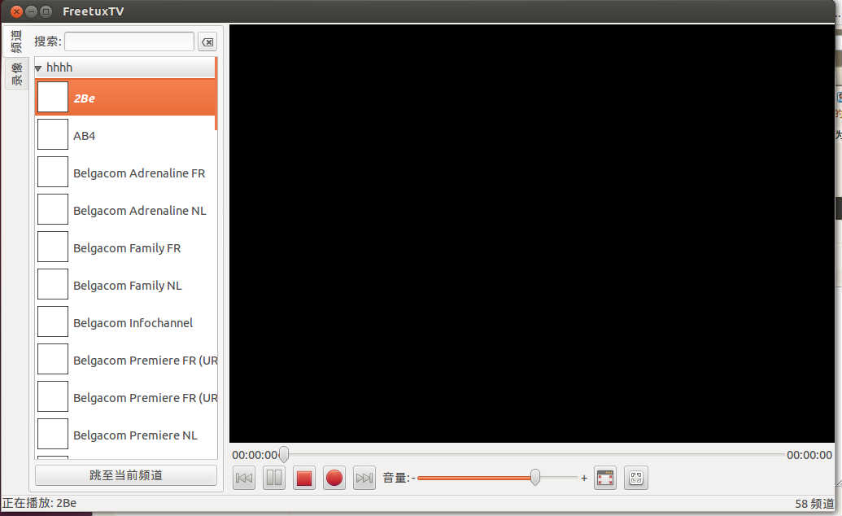Collapse the hhhh channel group
Screen dimensions: 842x516
point(38,68)
